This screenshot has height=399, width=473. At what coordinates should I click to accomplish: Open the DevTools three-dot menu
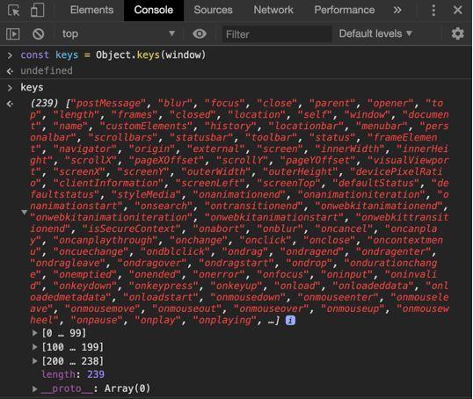point(433,11)
